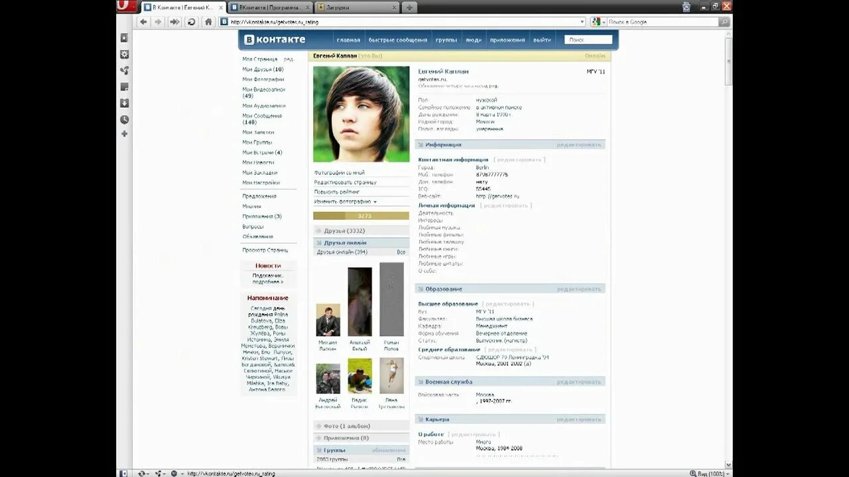The width and height of the screenshot is (849, 477).
Task: Click Opera Turbo icon in status bar
Action: (x=174, y=473)
